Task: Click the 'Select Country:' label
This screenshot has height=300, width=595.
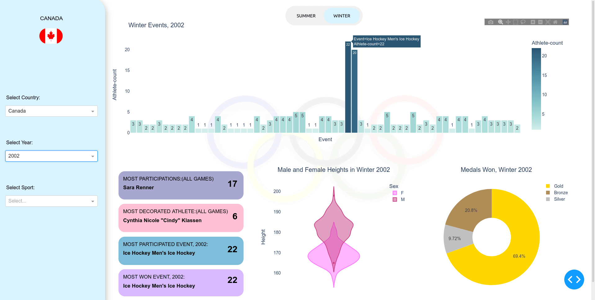Action: pos(23,98)
